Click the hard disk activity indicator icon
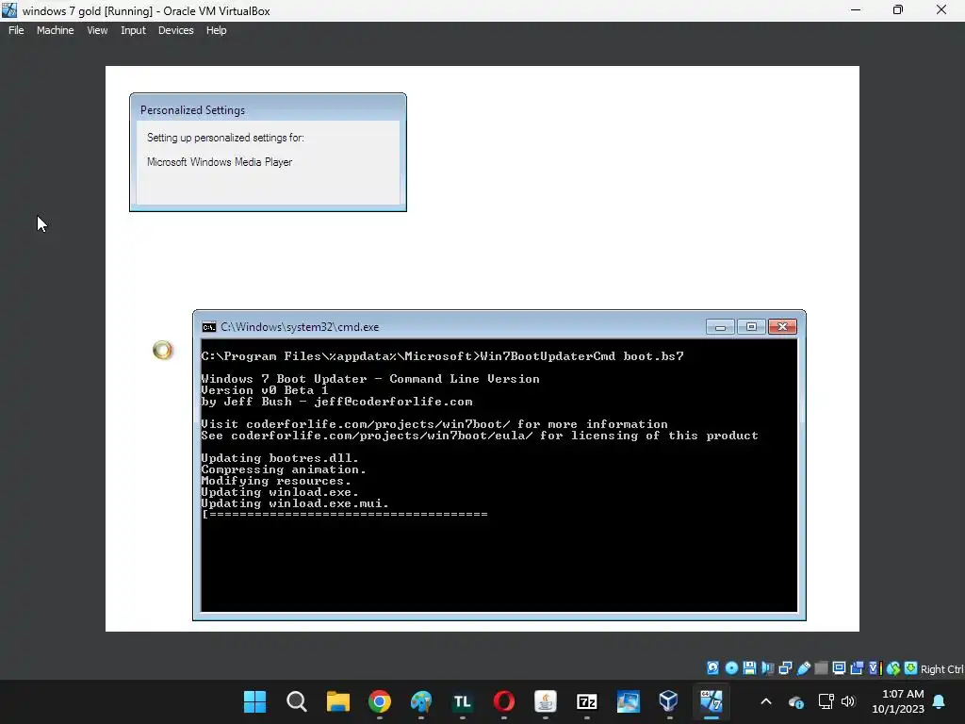Image resolution: width=965 pixels, height=724 pixels. (x=712, y=668)
